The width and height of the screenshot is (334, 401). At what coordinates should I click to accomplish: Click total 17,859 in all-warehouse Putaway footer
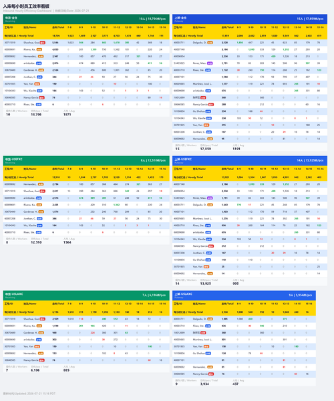(x=206, y=149)
